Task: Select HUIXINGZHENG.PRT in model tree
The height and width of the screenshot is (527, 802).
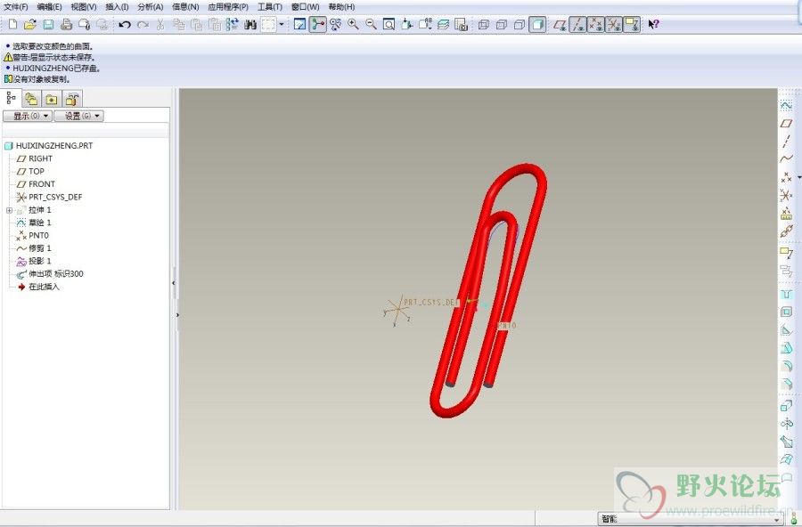Action: pyautogui.click(x=49, y=146)
